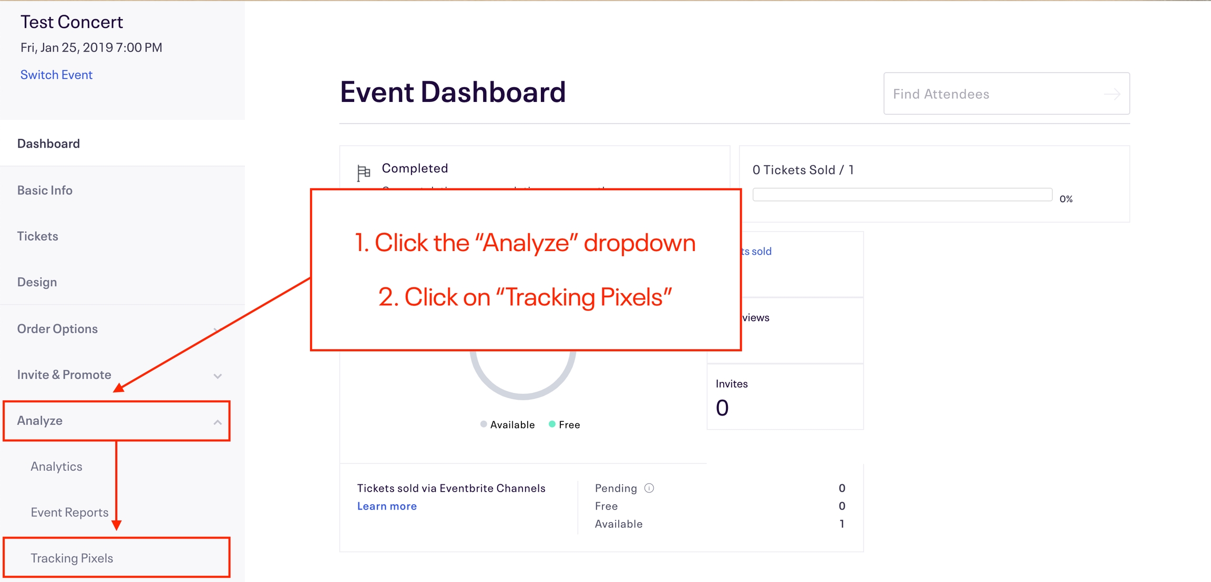Select Tracking Pixels under Analyze

(117, 558)
